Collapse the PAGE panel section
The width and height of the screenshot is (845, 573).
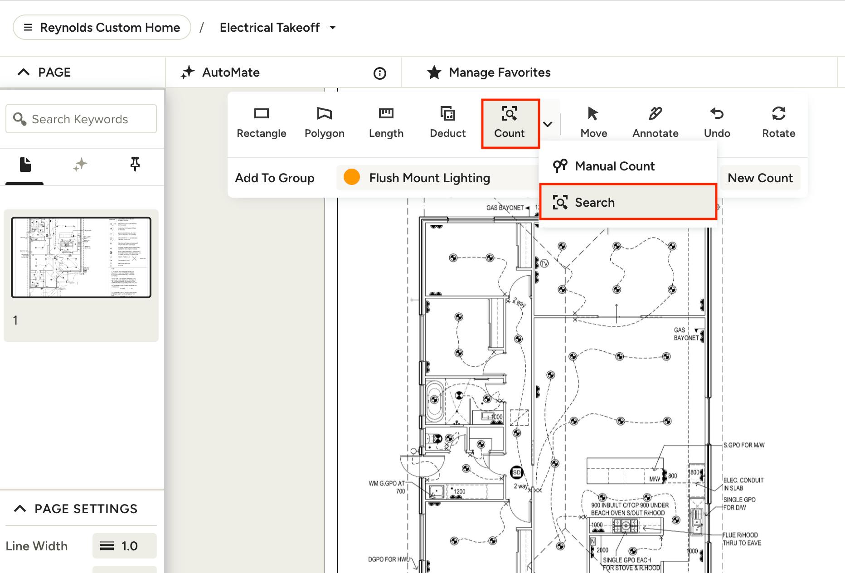24,73
